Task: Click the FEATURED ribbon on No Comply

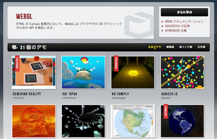Action: pos(116,63)
